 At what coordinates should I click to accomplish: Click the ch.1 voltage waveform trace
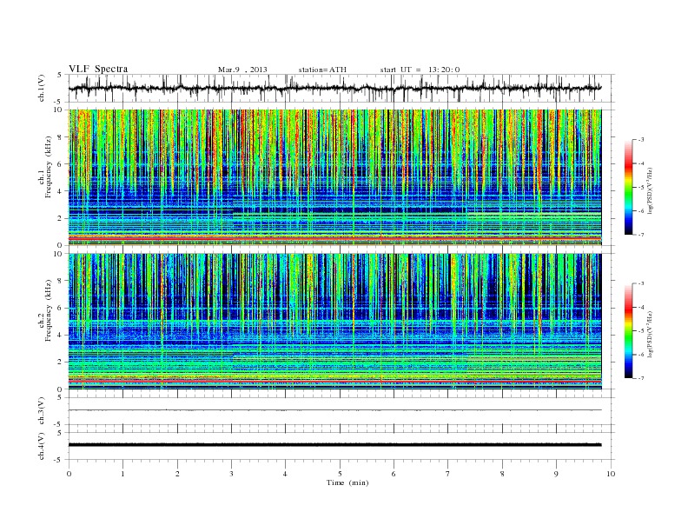click(x=334, y=88)
